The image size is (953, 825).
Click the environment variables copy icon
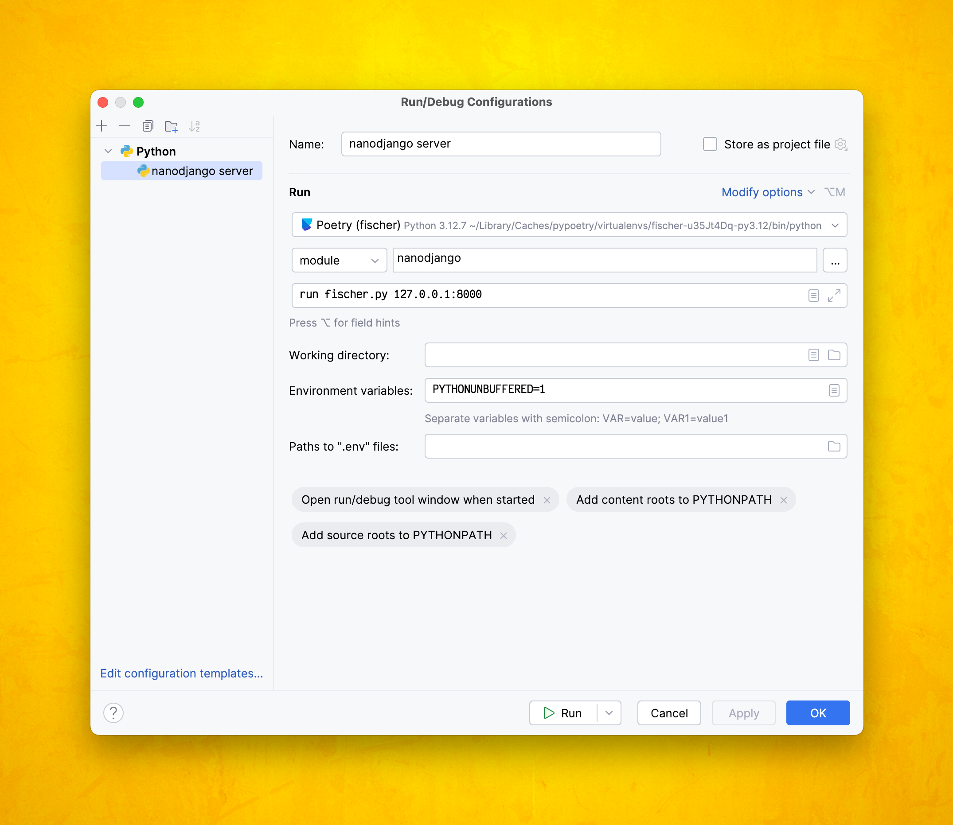(x=834, y=390)
